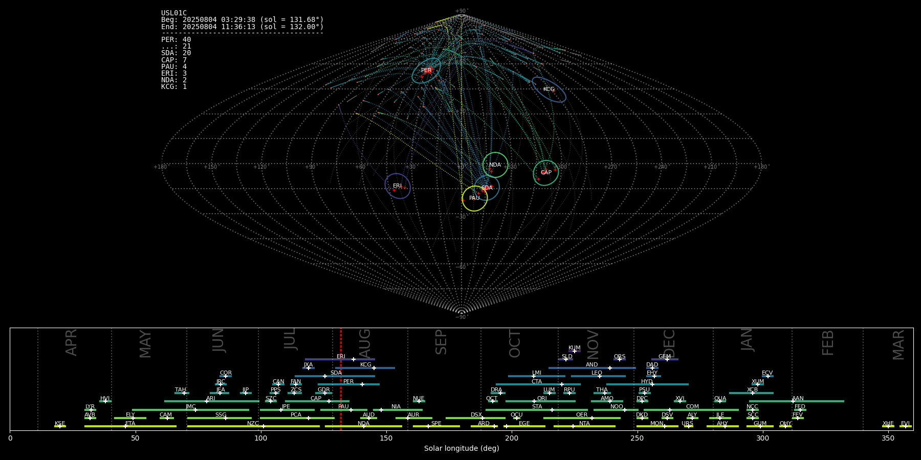This screenshot has height=460, width=921.
Task: Click the ECV shower label in timeline
Action: [x=767, y=373]
